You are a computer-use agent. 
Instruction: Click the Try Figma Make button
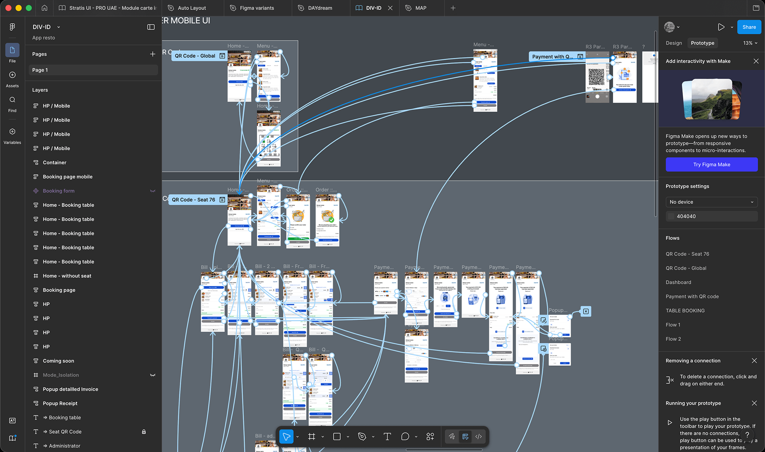point(712,165)
